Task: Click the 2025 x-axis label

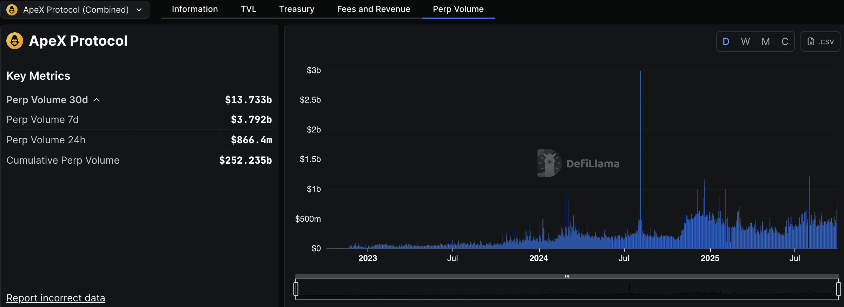Action: (710, 258)
